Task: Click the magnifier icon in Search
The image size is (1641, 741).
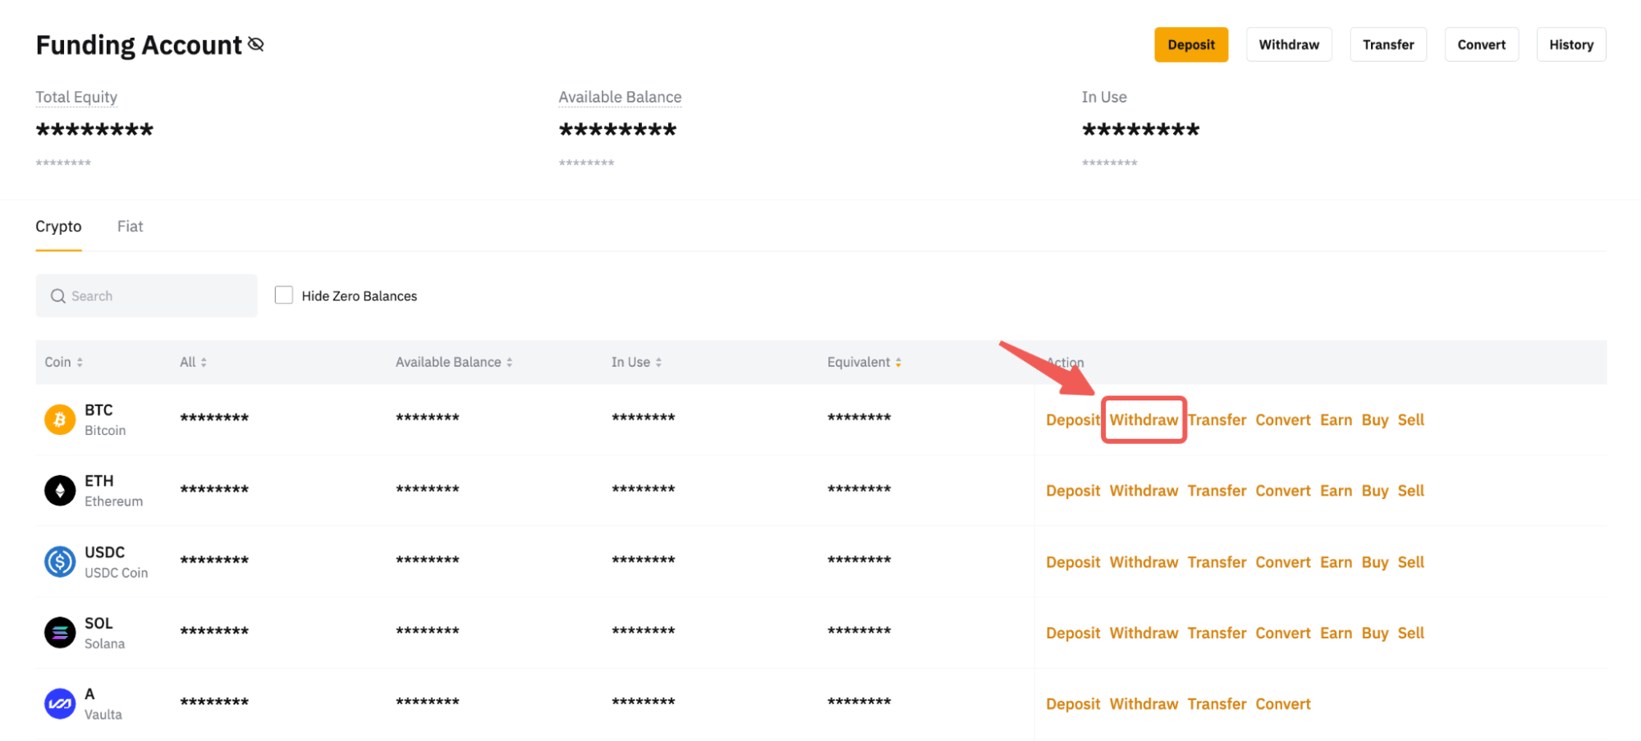Action: coord(57,296)
